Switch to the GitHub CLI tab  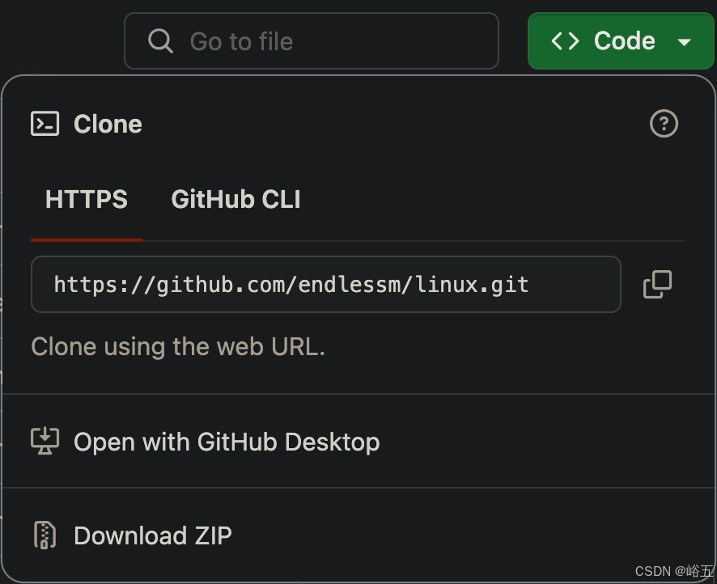click(x=236, y=200)
